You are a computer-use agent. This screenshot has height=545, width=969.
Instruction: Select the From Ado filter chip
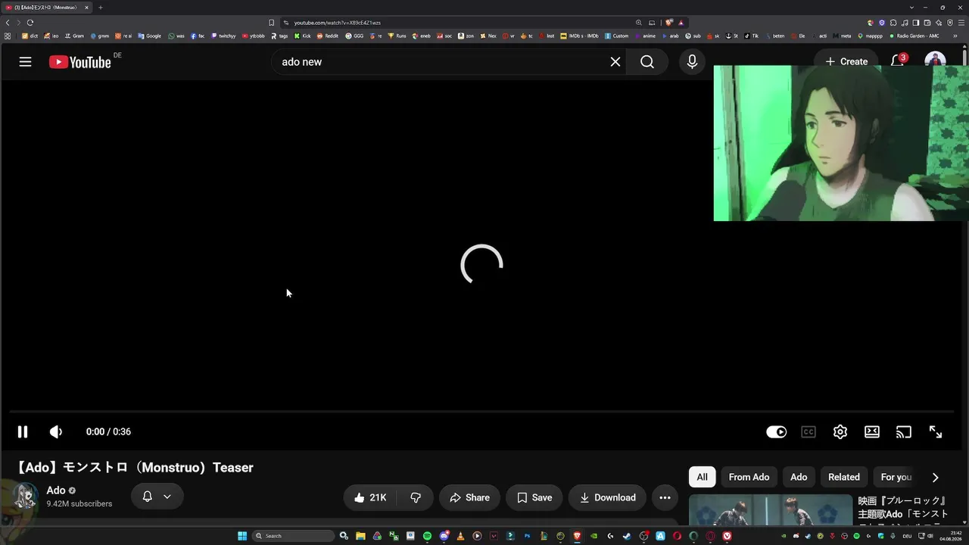click(x=749, y=477)
